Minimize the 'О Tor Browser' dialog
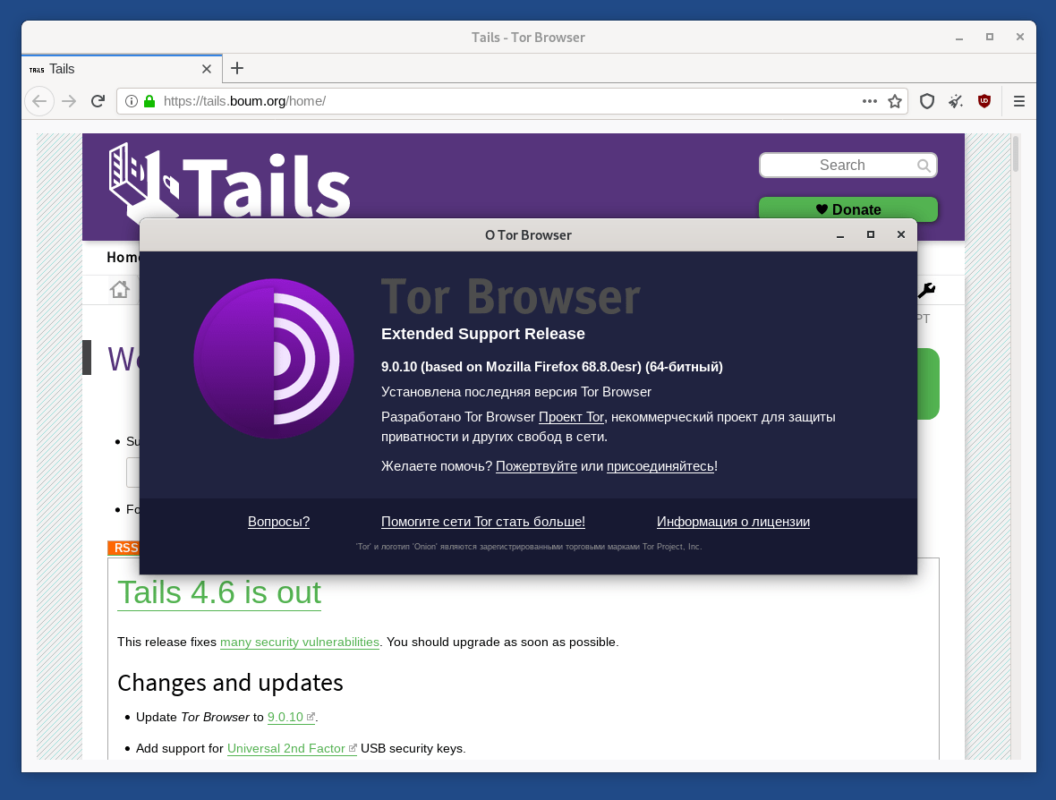This screenshot has width=1056, height=800. coord(840,235)
